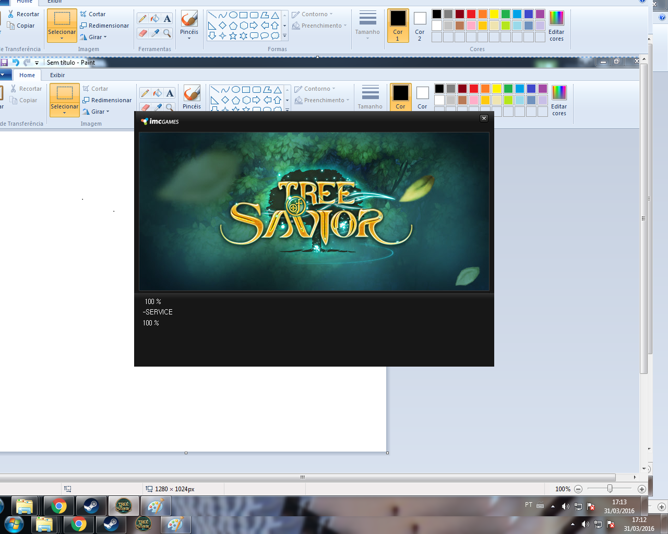This screenshot has height=534, width=668.
Task: Select the Pencil tool in the topmost ribbon
Action: tap(142, 19)
